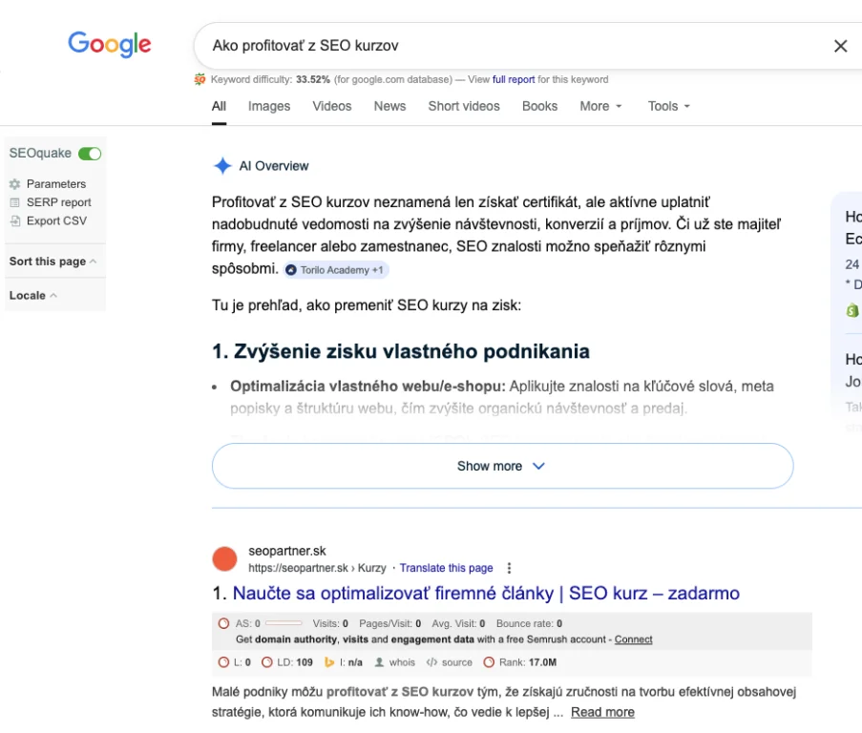Open the Tools dropdown

pos(668,106)
